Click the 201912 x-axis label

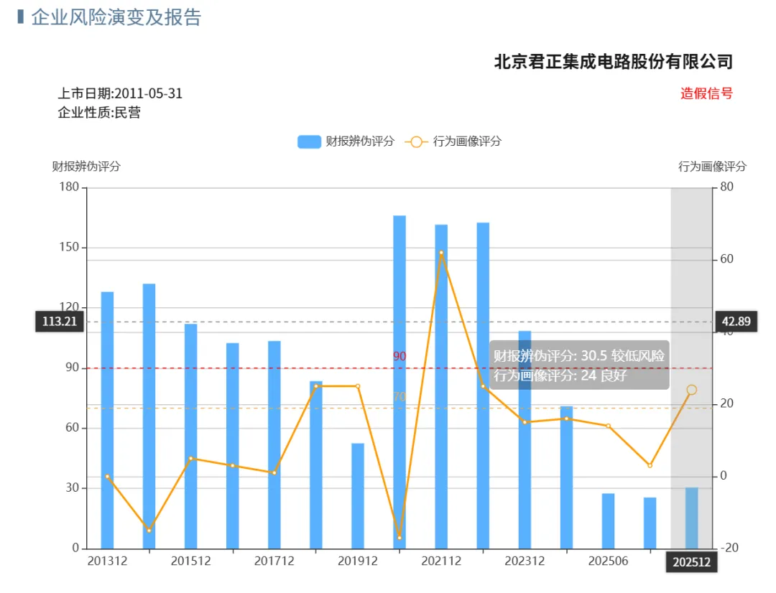358,561
